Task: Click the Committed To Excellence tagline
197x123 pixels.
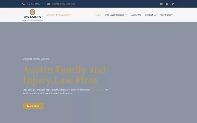Action: pos(58,15)
